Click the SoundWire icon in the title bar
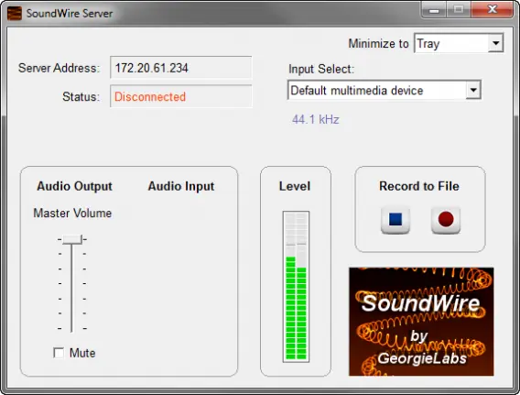The image size is (520, 395). coord(15,13)
